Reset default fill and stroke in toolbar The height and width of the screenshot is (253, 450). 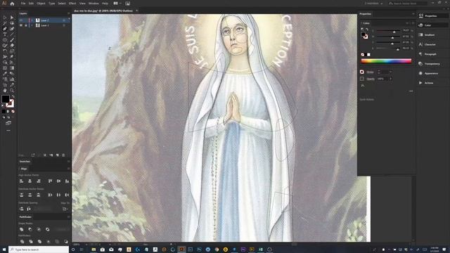3,106
